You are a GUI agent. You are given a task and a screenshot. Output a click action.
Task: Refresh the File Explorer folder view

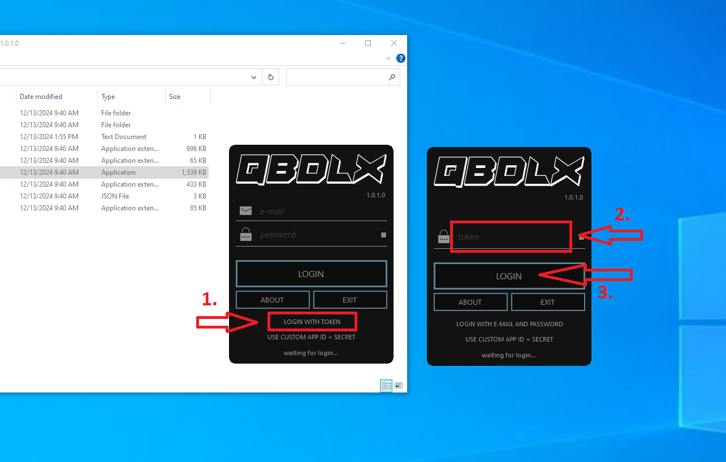click(x=271, y=77)
